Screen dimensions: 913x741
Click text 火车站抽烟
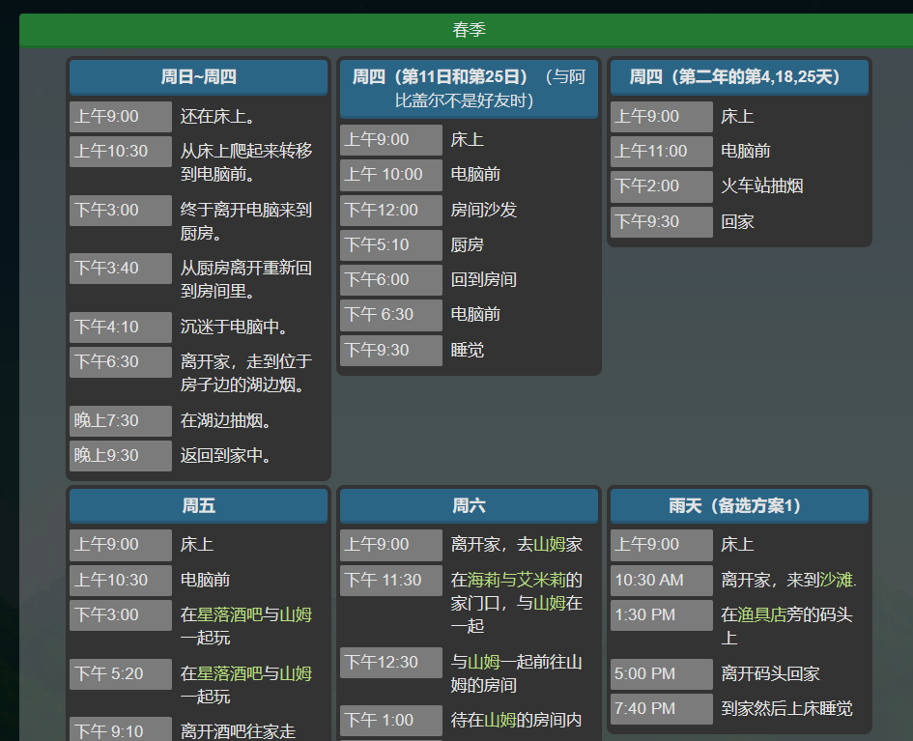click(x=761, y=186)
